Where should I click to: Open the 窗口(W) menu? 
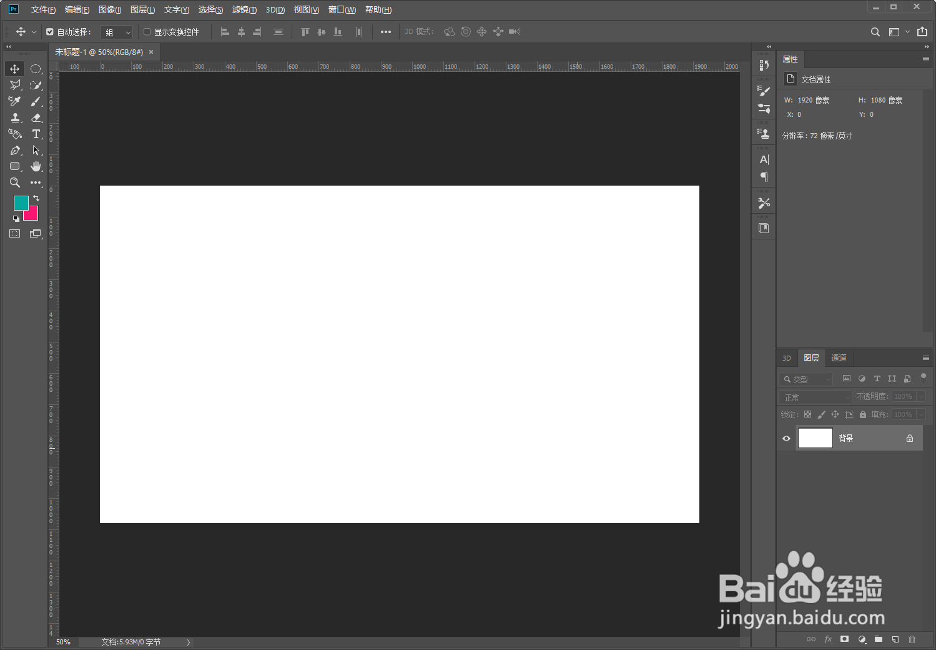[x=342, y=9]
